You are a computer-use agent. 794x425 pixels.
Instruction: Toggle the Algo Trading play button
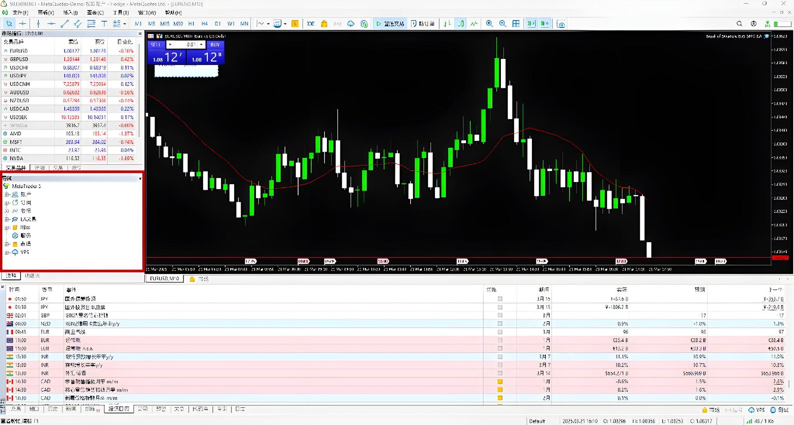pos(390,24)
